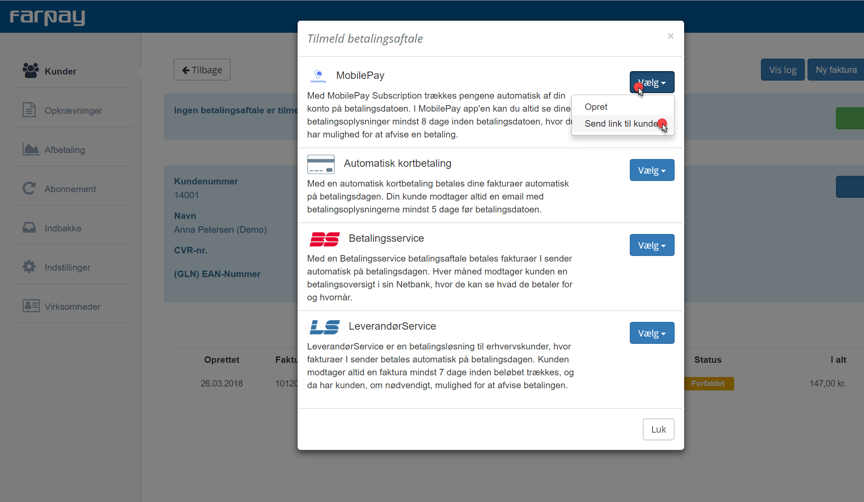864x502 pixels.
Task: Expand Vælg dropdown for Automatisk kortbetaling
Action: click(x=652, y=170)
